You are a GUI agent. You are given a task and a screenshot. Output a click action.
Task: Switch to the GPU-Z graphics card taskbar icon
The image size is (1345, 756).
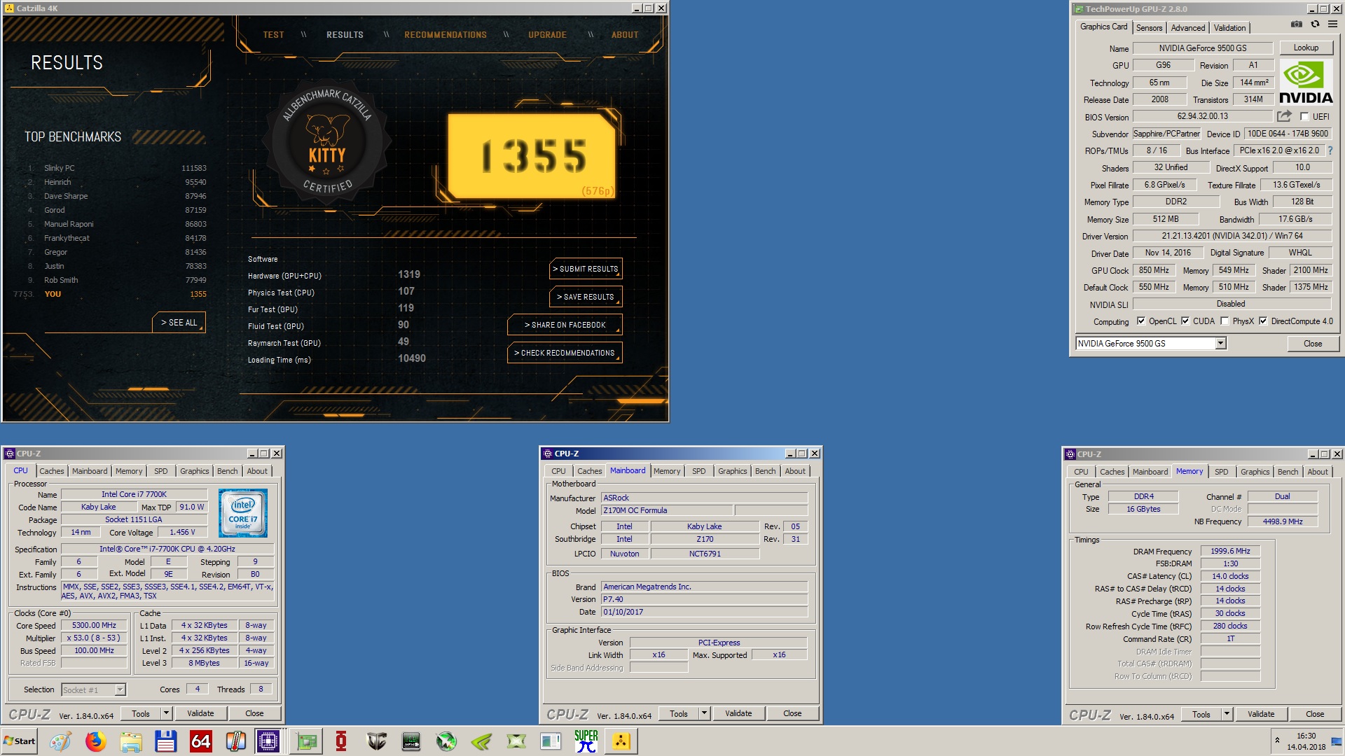pos(306,741)
